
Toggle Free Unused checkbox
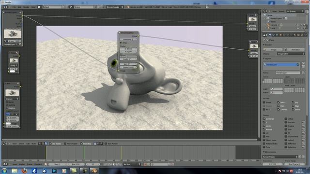coord(65,144)
